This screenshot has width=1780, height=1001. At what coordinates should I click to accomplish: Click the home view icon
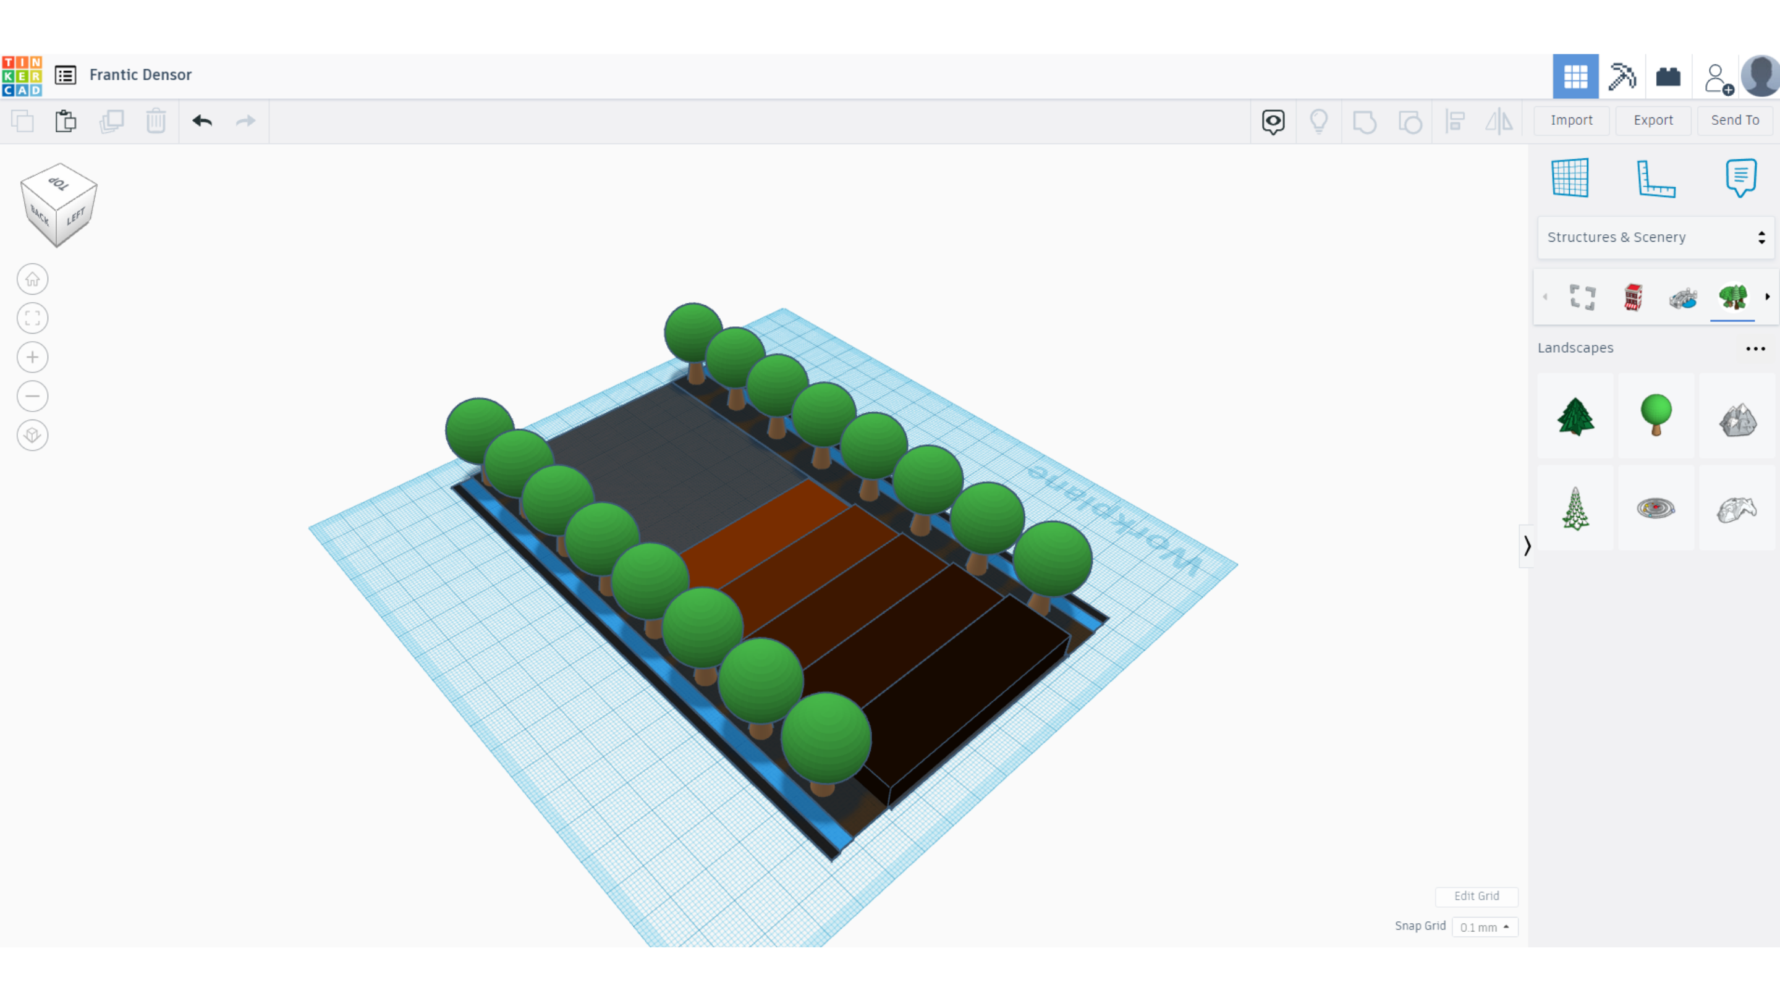pyautogui.click(x=33, y=279)
